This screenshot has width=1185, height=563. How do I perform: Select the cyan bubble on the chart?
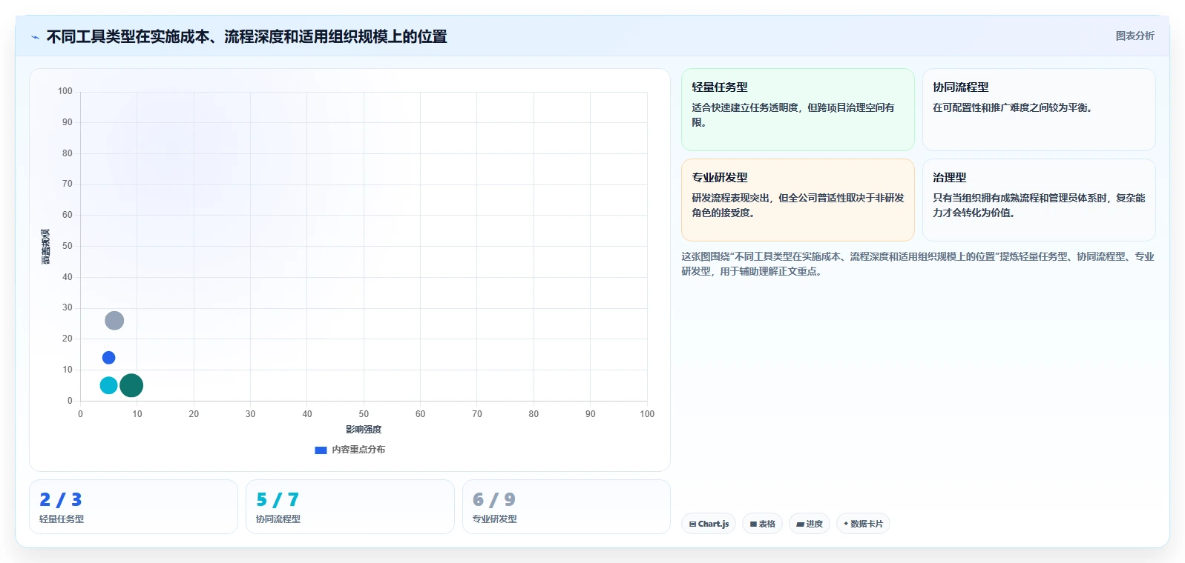108,385
